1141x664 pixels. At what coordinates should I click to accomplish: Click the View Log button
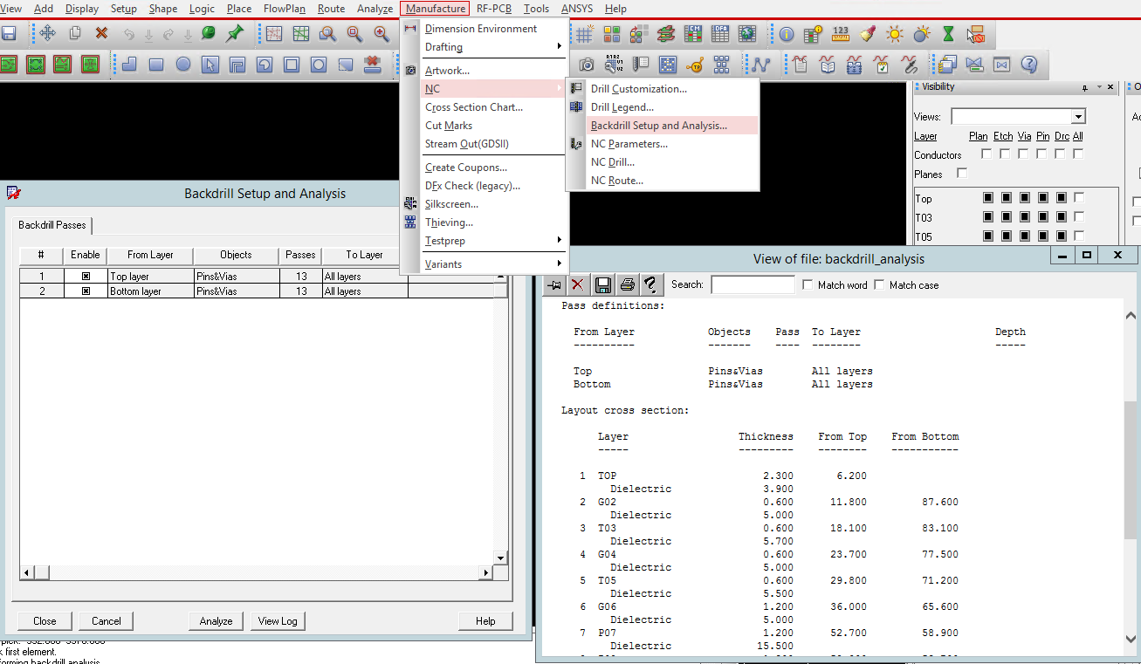pyautogui.click(x=278, y=621)
